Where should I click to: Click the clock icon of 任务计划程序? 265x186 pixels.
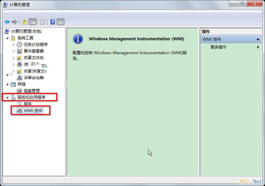(x=20, y=44)
